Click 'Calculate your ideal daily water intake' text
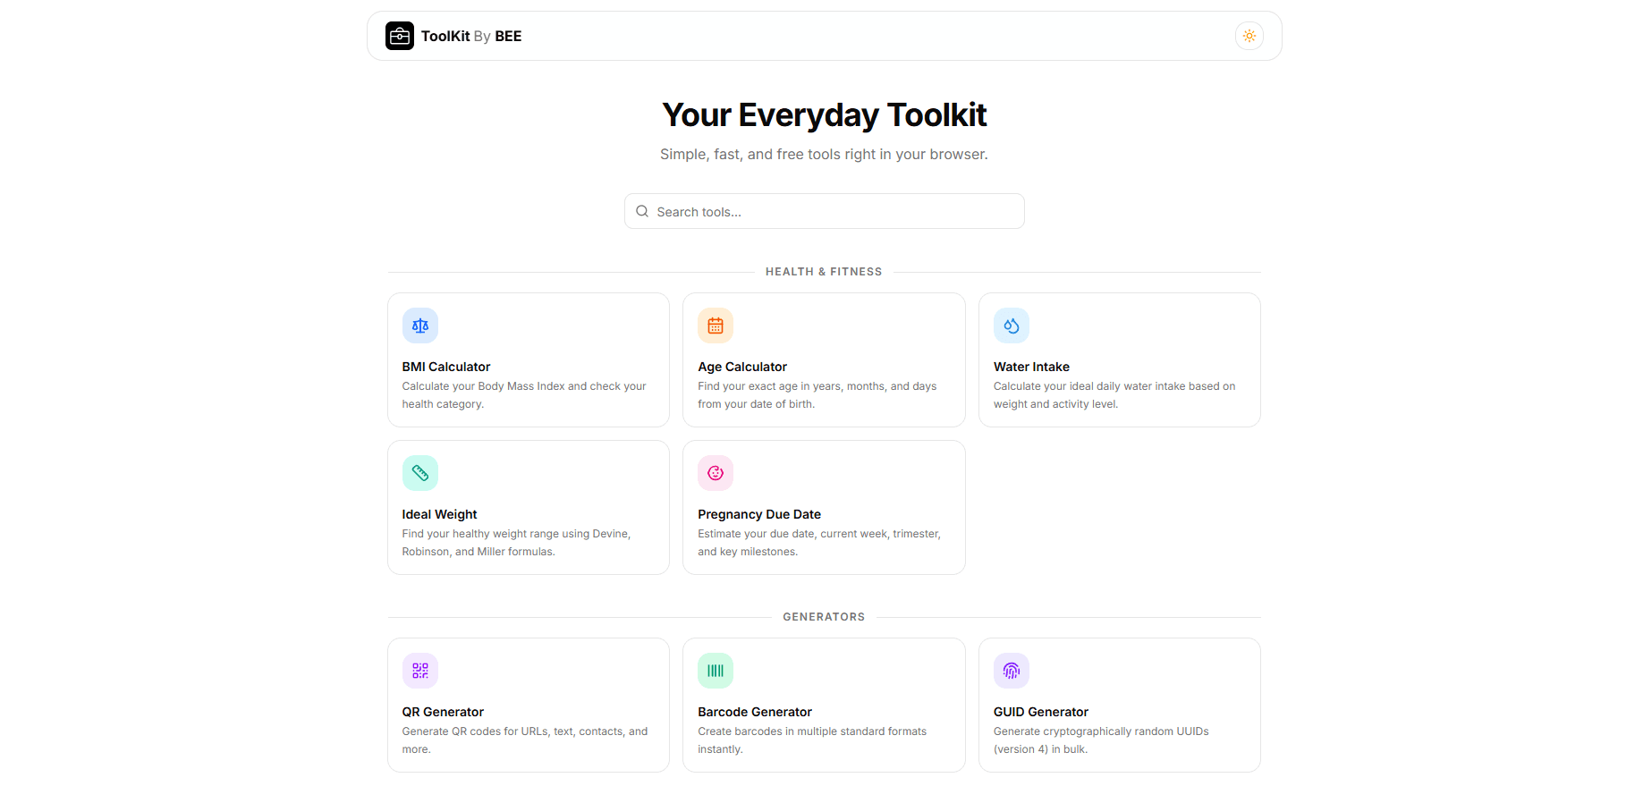 pyautogui.click(x=1114, y=395)
